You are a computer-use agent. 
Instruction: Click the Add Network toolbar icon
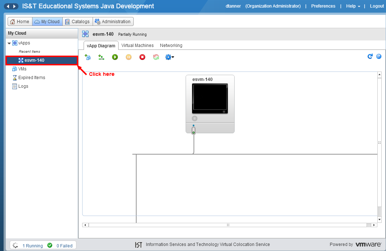pos(101,57)
